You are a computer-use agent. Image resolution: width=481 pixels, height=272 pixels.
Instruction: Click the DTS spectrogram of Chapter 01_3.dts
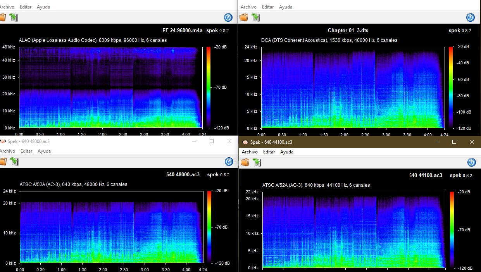tap(353, 88)
